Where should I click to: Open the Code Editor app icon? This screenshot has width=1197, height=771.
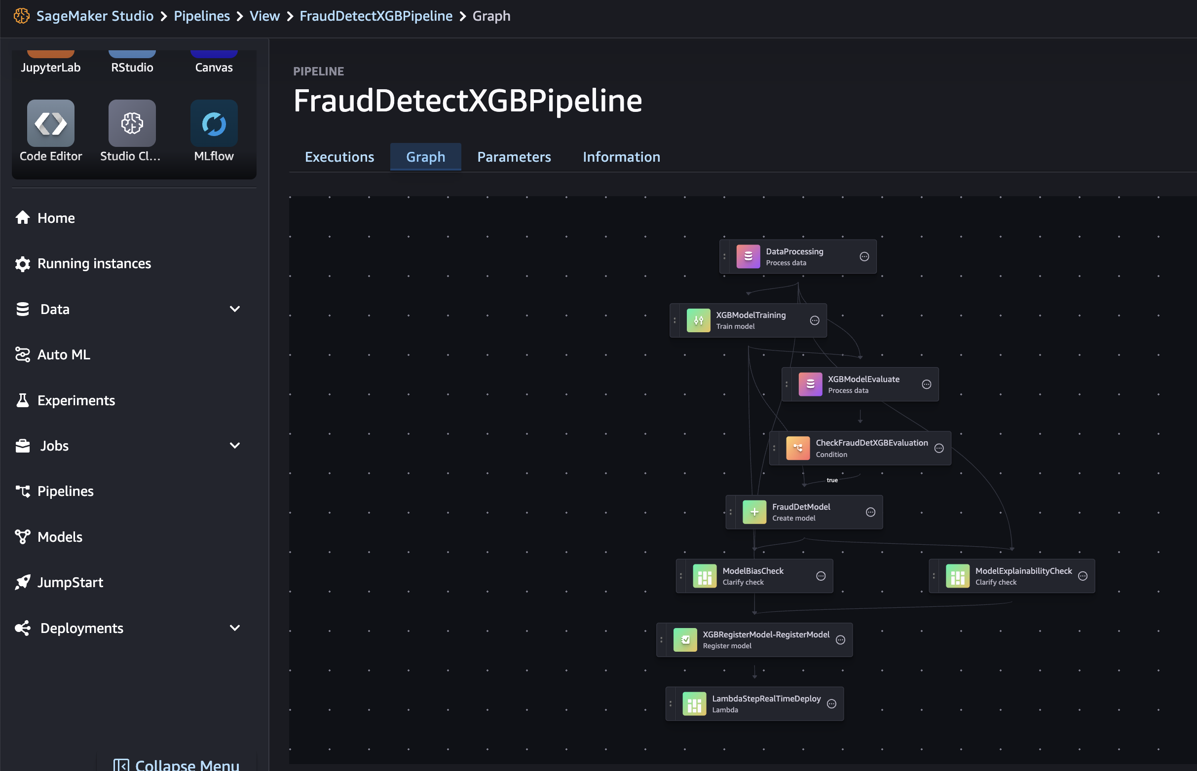click(51, 123)
